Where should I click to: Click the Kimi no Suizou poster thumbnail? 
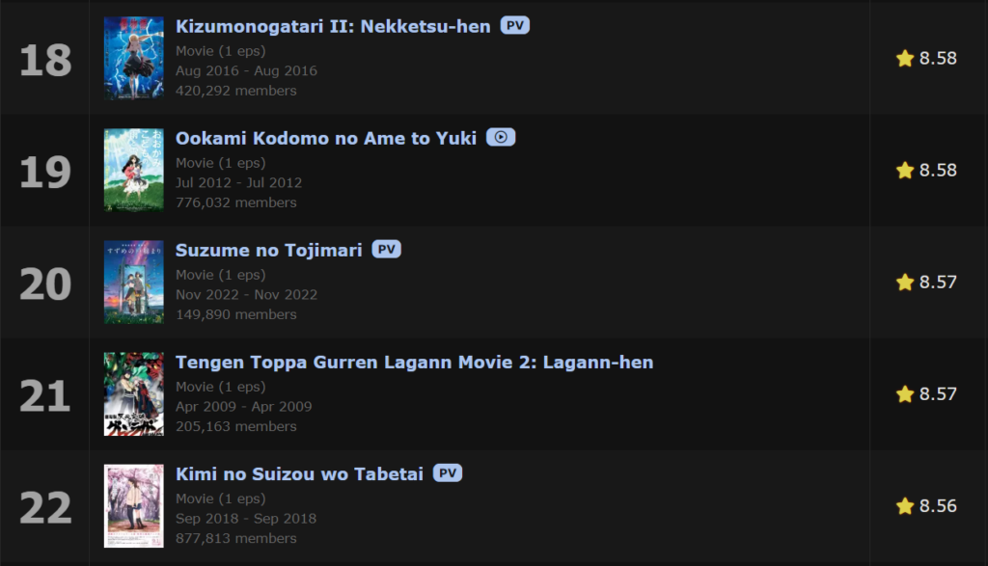[133, 506]
